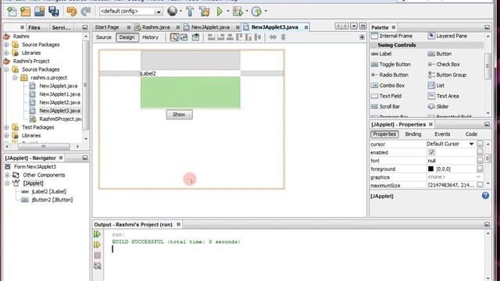Click first alignment icon in design toolbar

point(211,37)
